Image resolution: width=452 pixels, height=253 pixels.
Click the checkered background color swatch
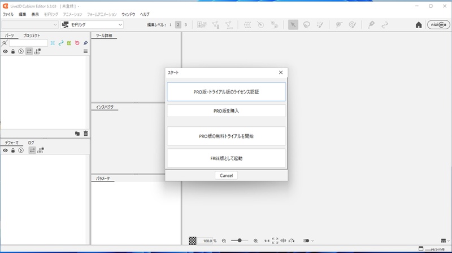point(193,241)
